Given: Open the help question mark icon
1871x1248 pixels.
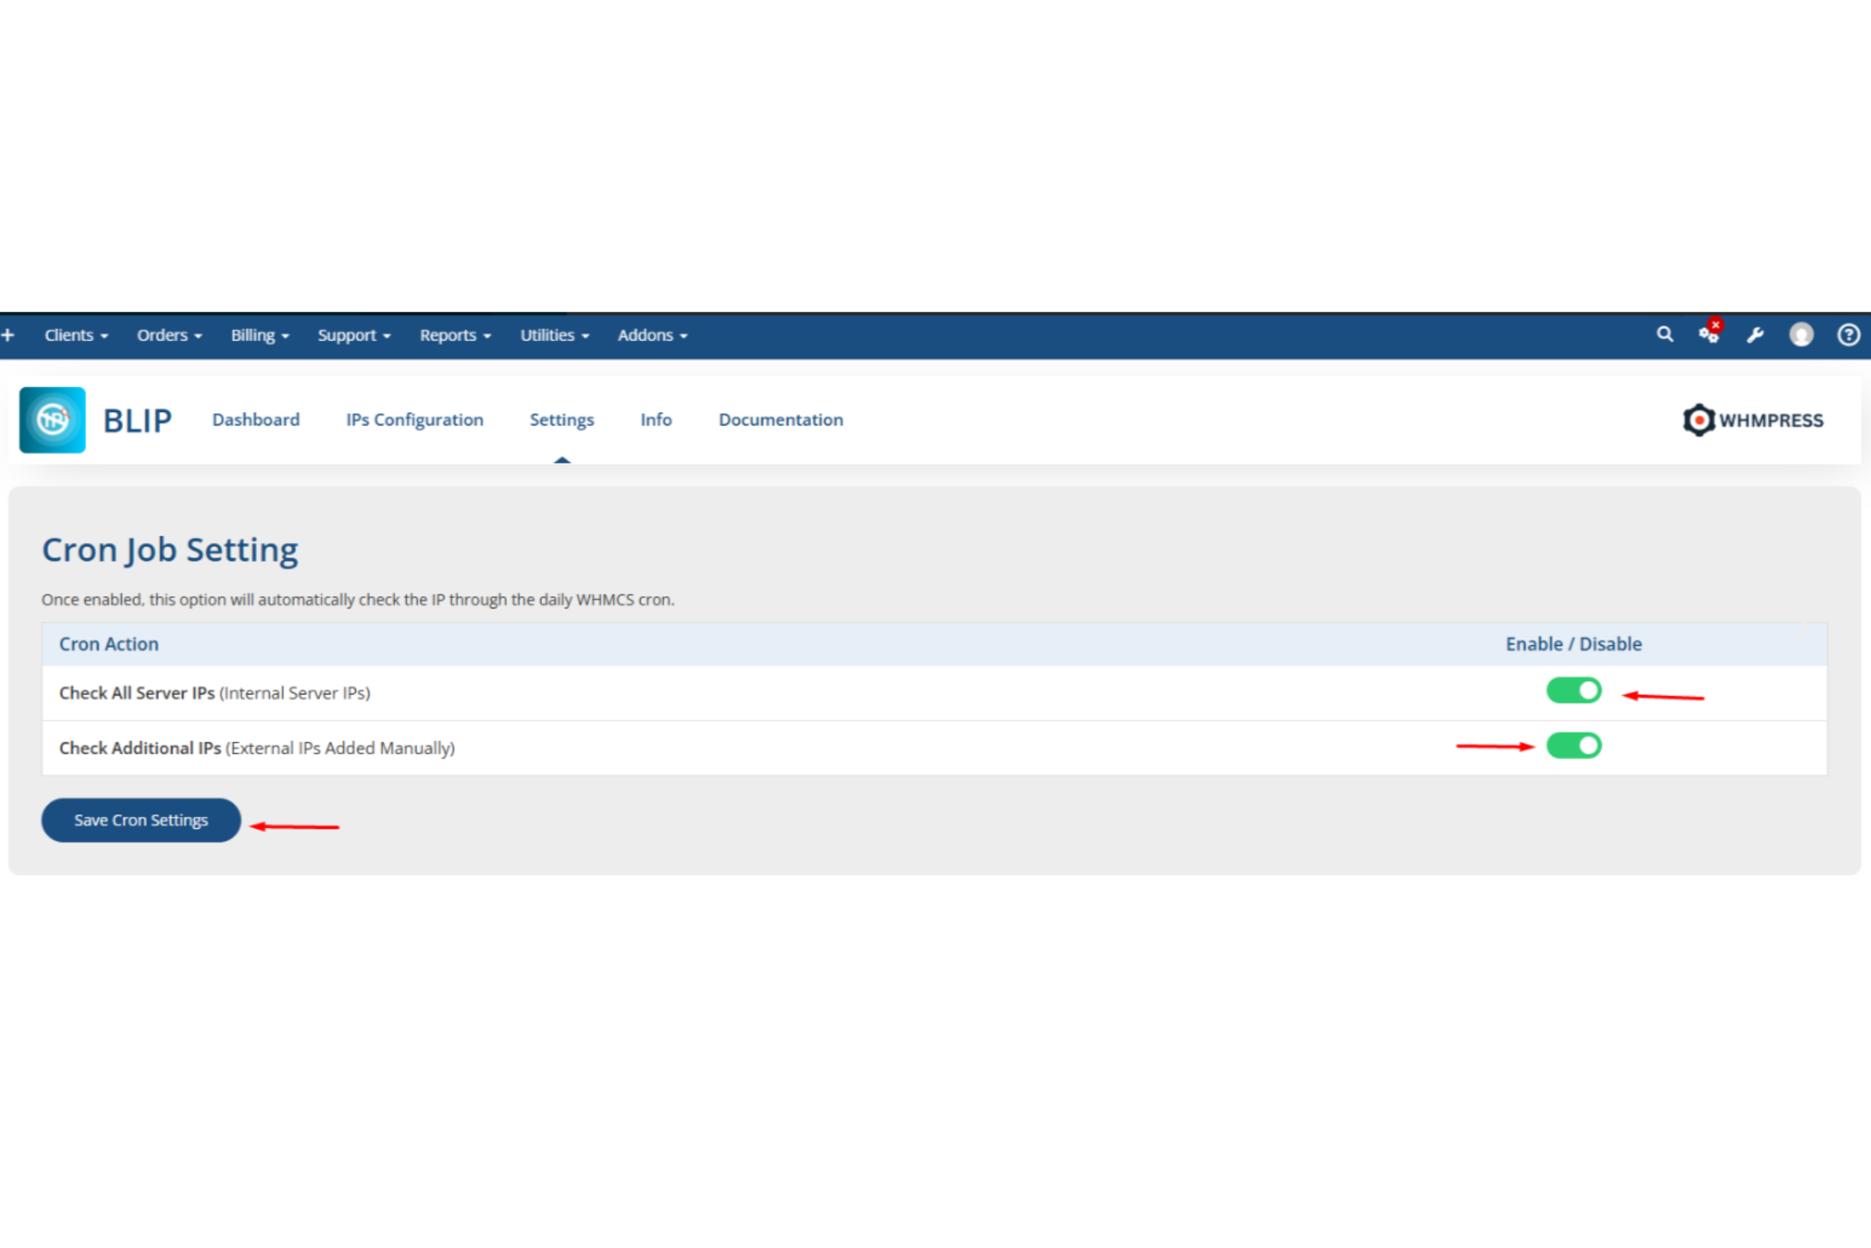Looking at the screenshot, I should (1848, 335).
